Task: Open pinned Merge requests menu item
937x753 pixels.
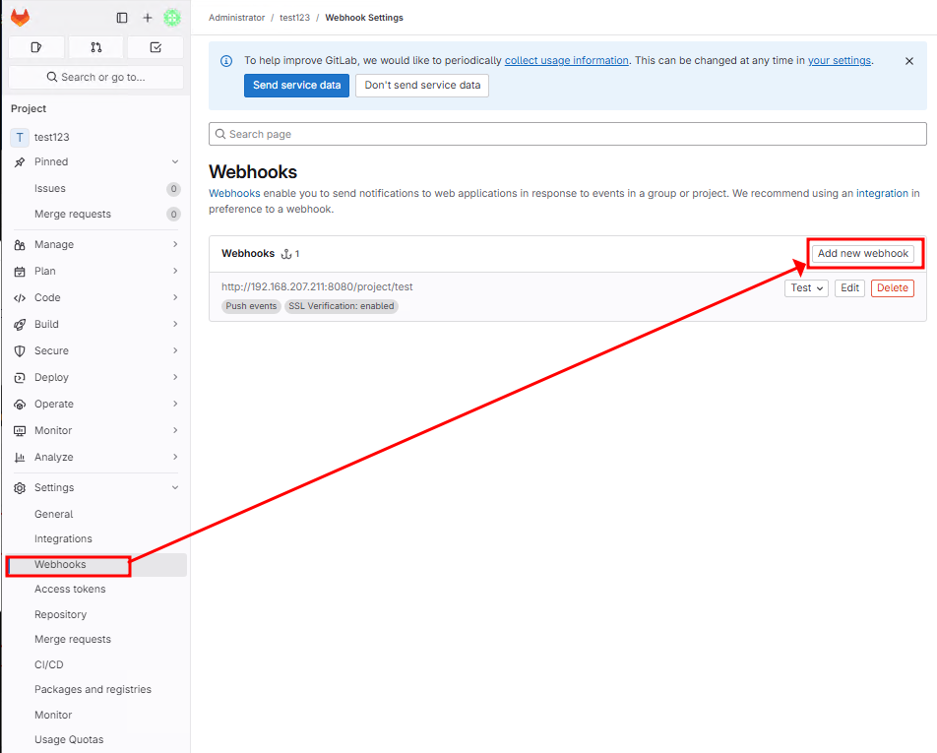Action: (96, 214)
